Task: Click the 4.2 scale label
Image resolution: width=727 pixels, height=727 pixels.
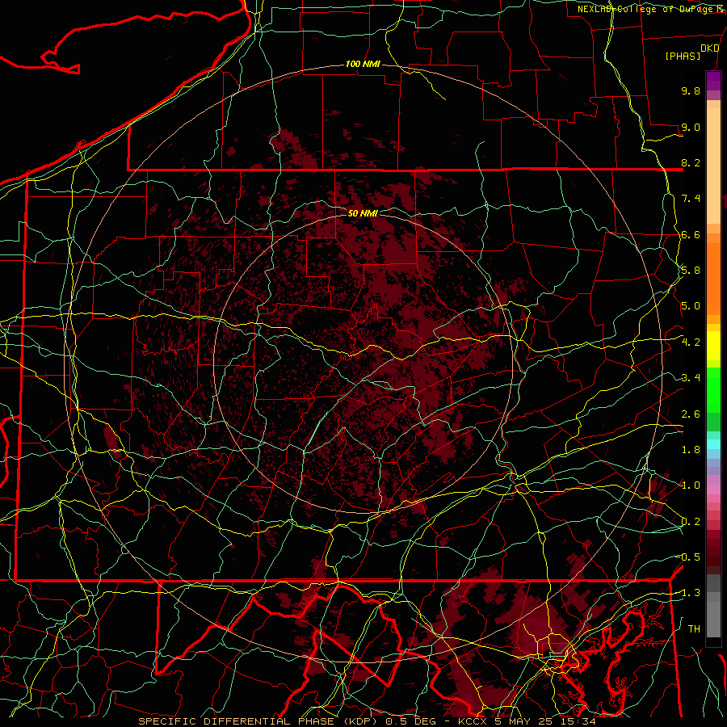Action: (x=691, y=342)
